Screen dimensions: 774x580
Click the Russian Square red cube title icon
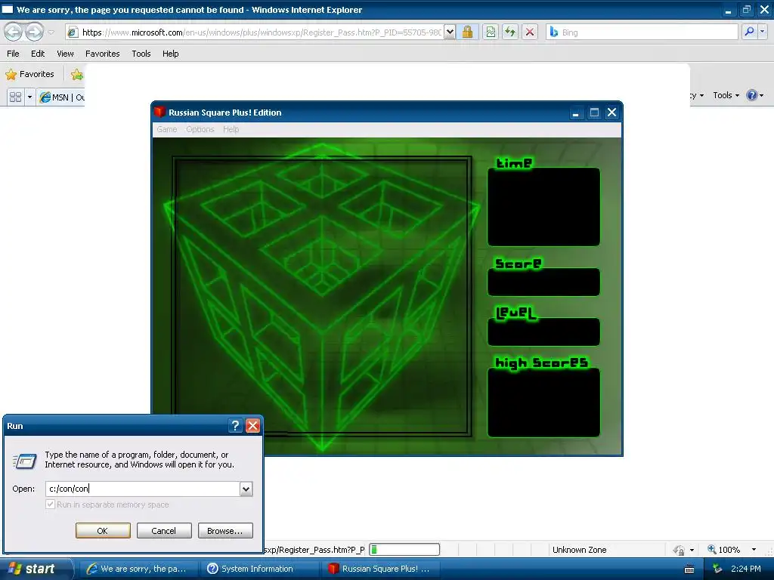click(x=159, y=112)
